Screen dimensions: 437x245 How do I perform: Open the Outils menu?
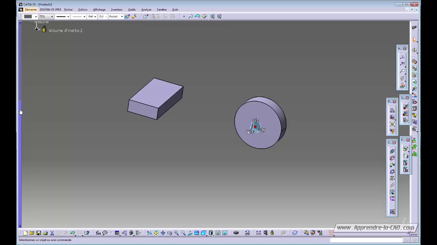point(132,10)
